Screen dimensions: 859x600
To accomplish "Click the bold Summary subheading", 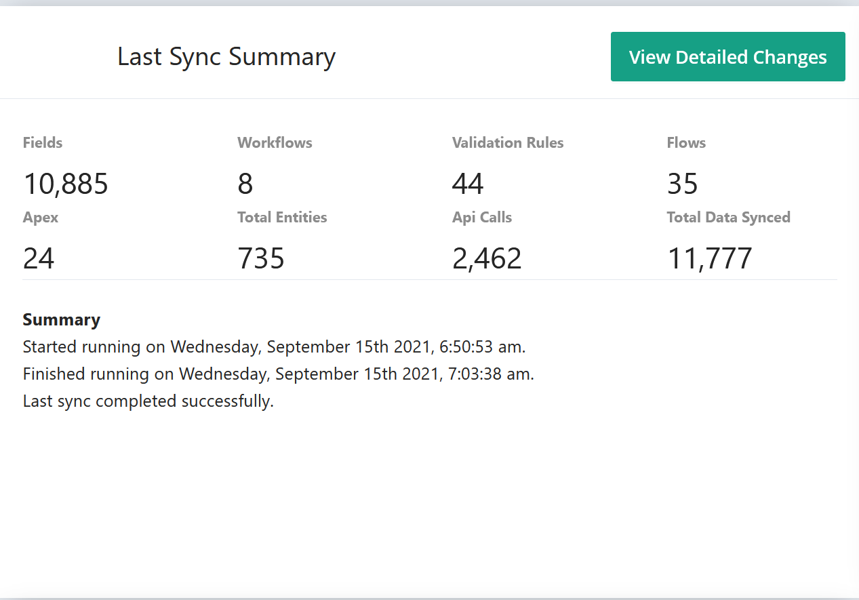I will (62, 320).
